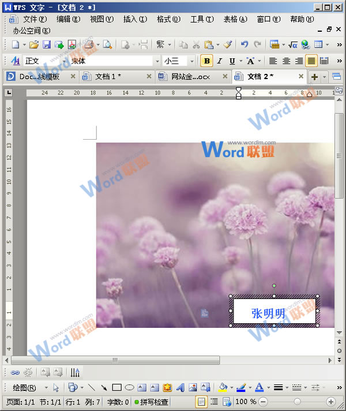Screen dimensions: 346x411
Task: Create a new blank document icon
Action: 16,44
